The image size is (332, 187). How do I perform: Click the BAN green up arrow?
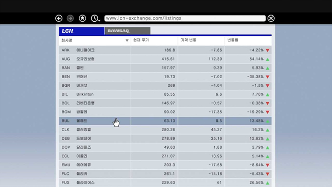tap(268, 68)
